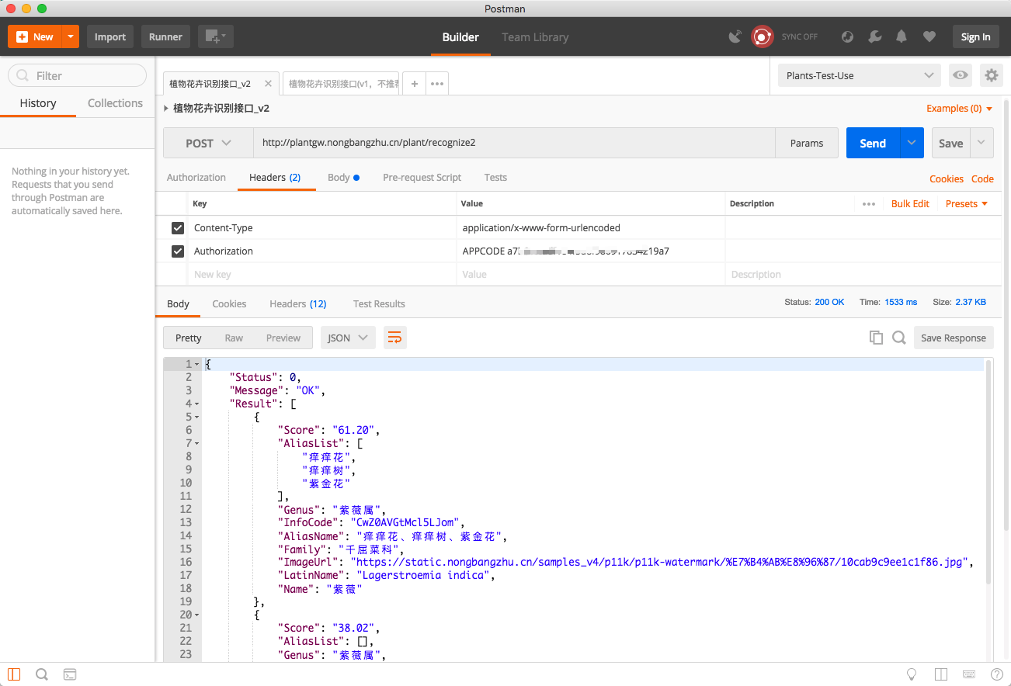This screenshot has height=686, width=1011.
Task: Click the Bulk Edit link
Action: 910,203
